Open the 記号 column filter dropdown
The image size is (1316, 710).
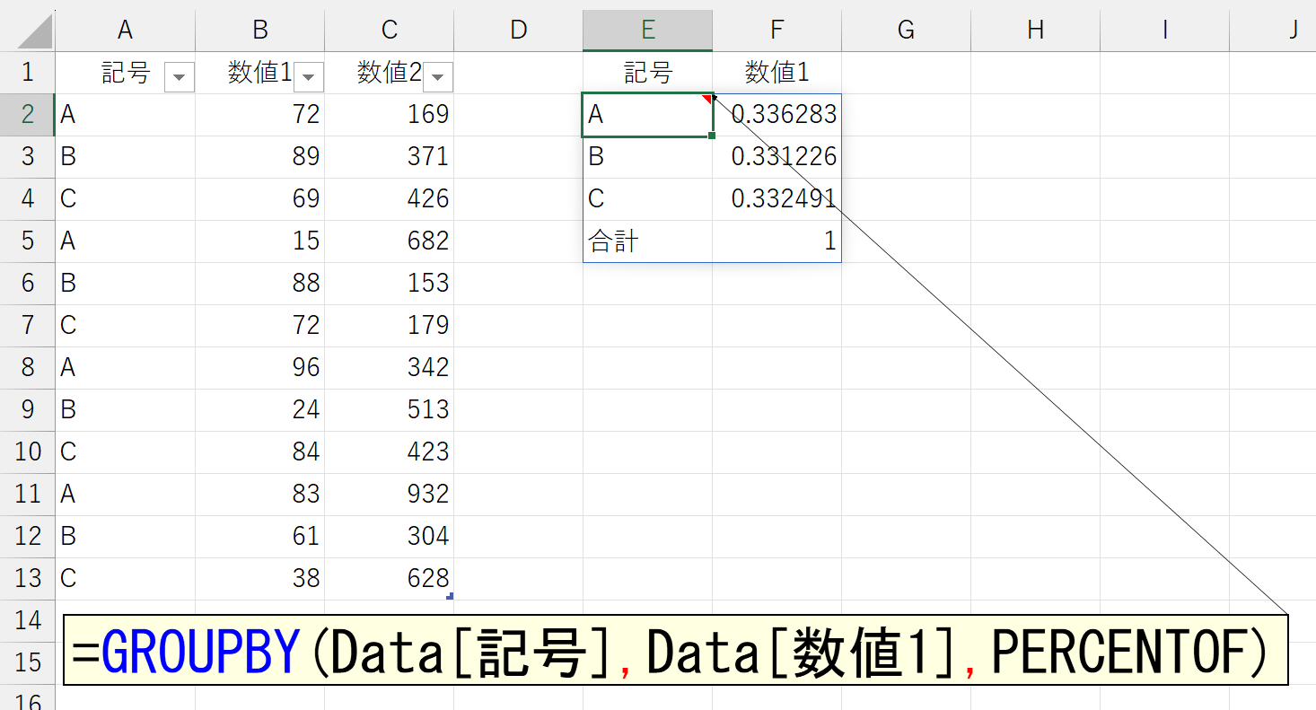point(180,78)
